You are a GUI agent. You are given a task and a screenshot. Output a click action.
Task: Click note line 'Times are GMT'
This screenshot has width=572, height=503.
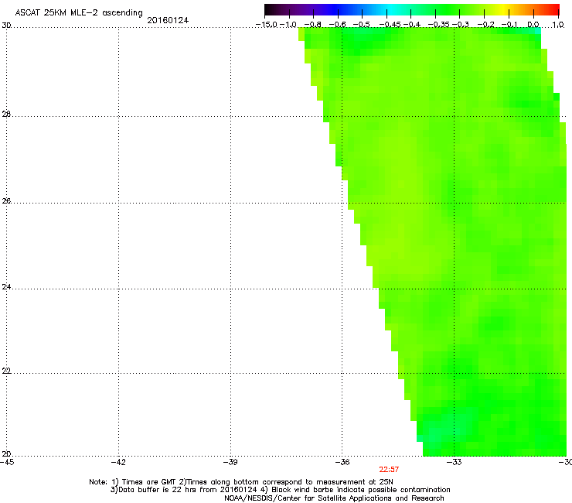point(149,482)
